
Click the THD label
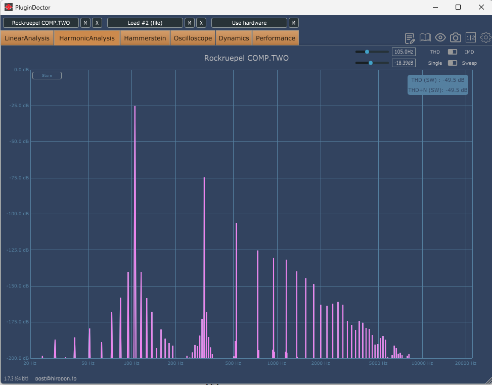[x=434, y=52]
